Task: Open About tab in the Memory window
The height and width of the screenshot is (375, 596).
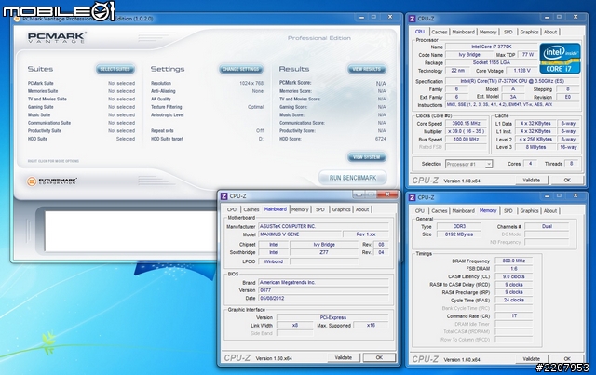Action: pos(550,210)
